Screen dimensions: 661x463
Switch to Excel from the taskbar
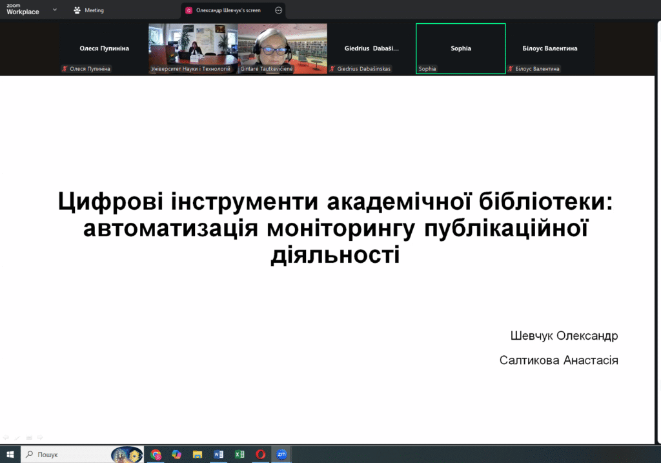coord(239,455)
